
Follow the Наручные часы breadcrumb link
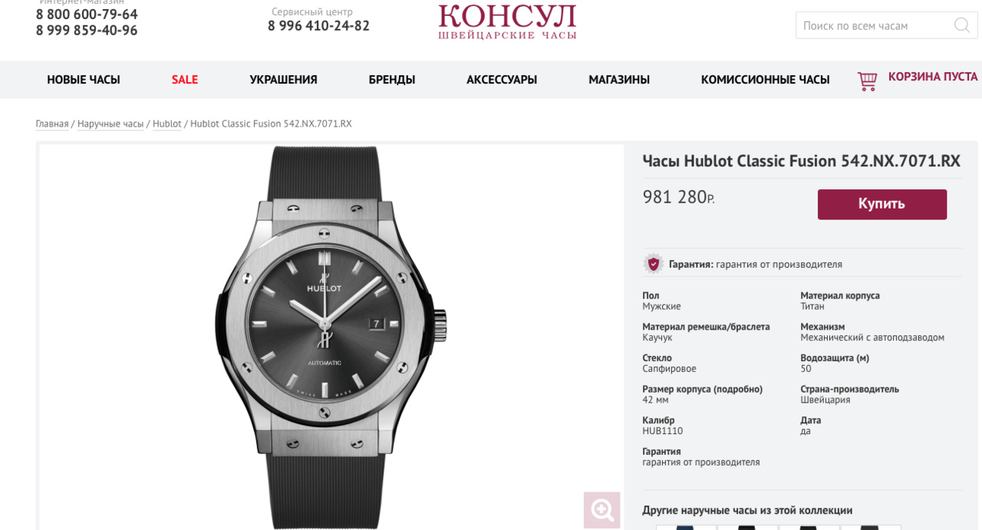pos(110,123)
